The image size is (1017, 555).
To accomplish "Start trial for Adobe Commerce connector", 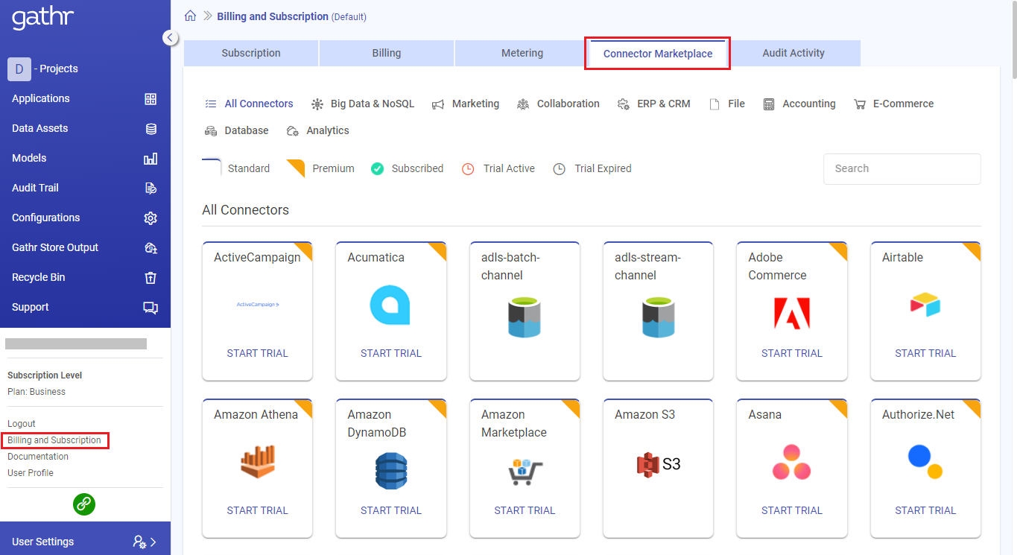I will pyautogui.click(x=792, y=353).
